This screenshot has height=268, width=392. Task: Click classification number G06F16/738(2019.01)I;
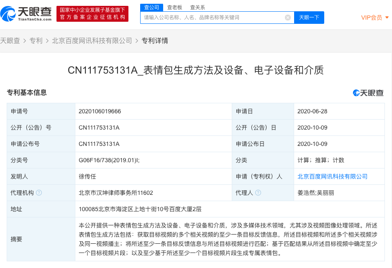point(109,160)
